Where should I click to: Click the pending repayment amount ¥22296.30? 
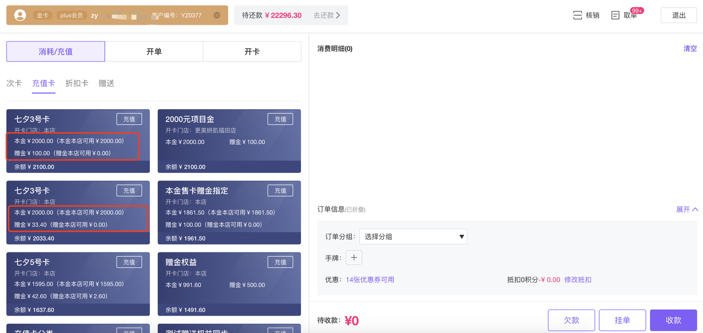point(283,15)
